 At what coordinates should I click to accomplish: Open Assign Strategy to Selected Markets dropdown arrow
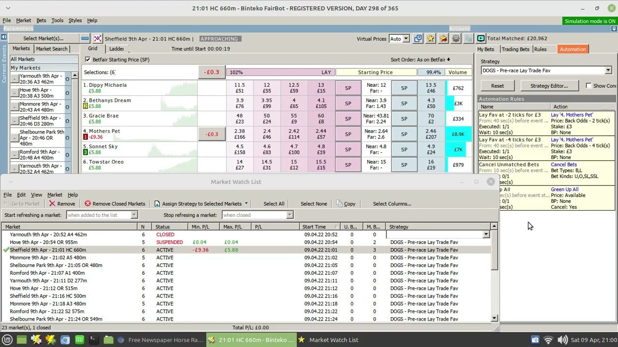coord(246,204)
